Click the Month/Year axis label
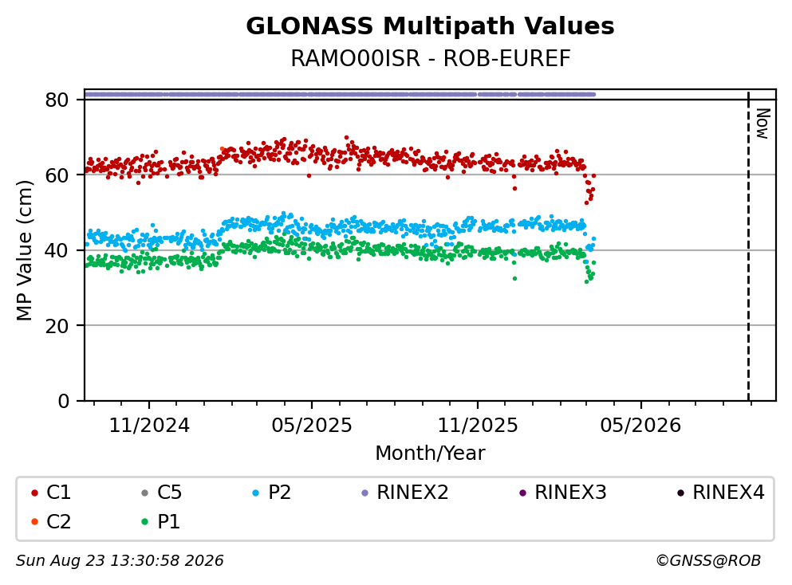This screenshot has height=585, width=792. tap(430, 453)
